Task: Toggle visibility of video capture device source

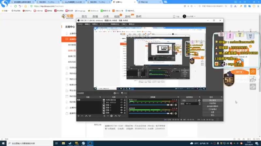Action: point(121,100)
